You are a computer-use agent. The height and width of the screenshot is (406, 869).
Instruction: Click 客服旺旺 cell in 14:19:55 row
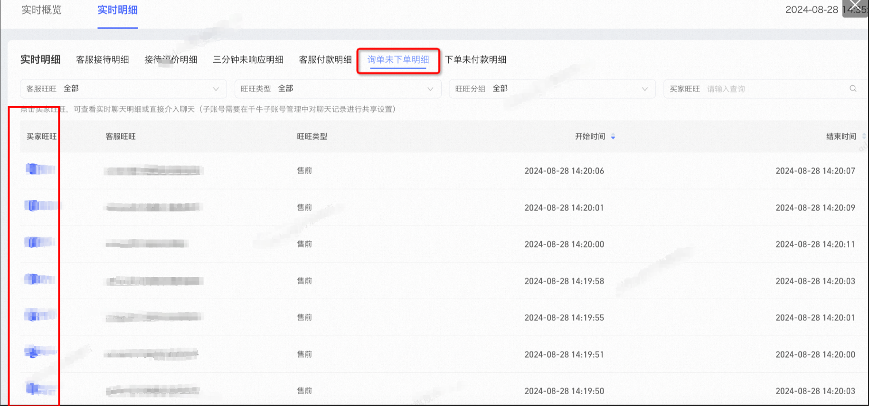coord(153,317)
